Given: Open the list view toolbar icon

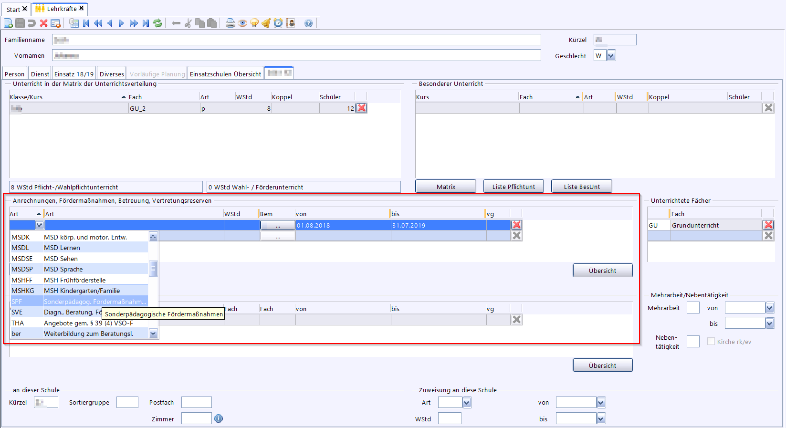Looking at the screenshot, I should (74, 23).
